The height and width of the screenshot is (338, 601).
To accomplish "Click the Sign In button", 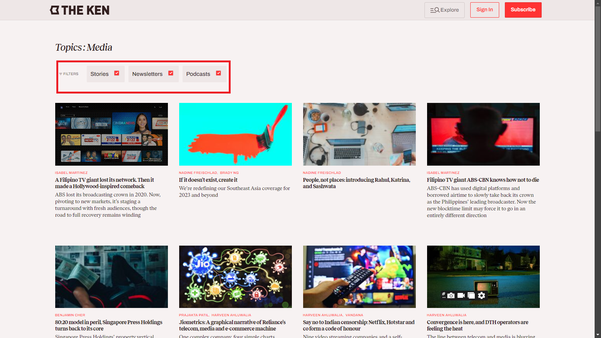I will pyautogui.click(x=485, y=10).
